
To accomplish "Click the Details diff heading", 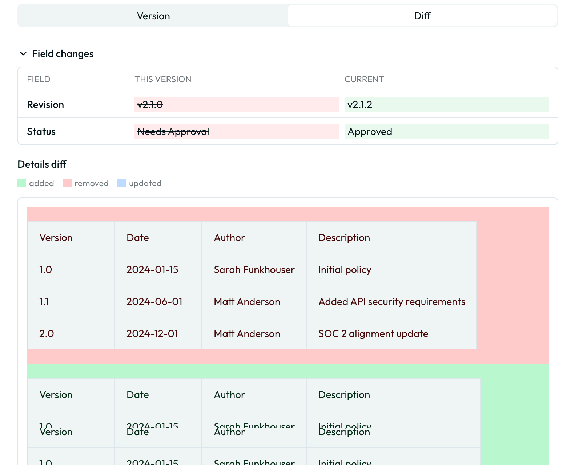I will 42,164.
